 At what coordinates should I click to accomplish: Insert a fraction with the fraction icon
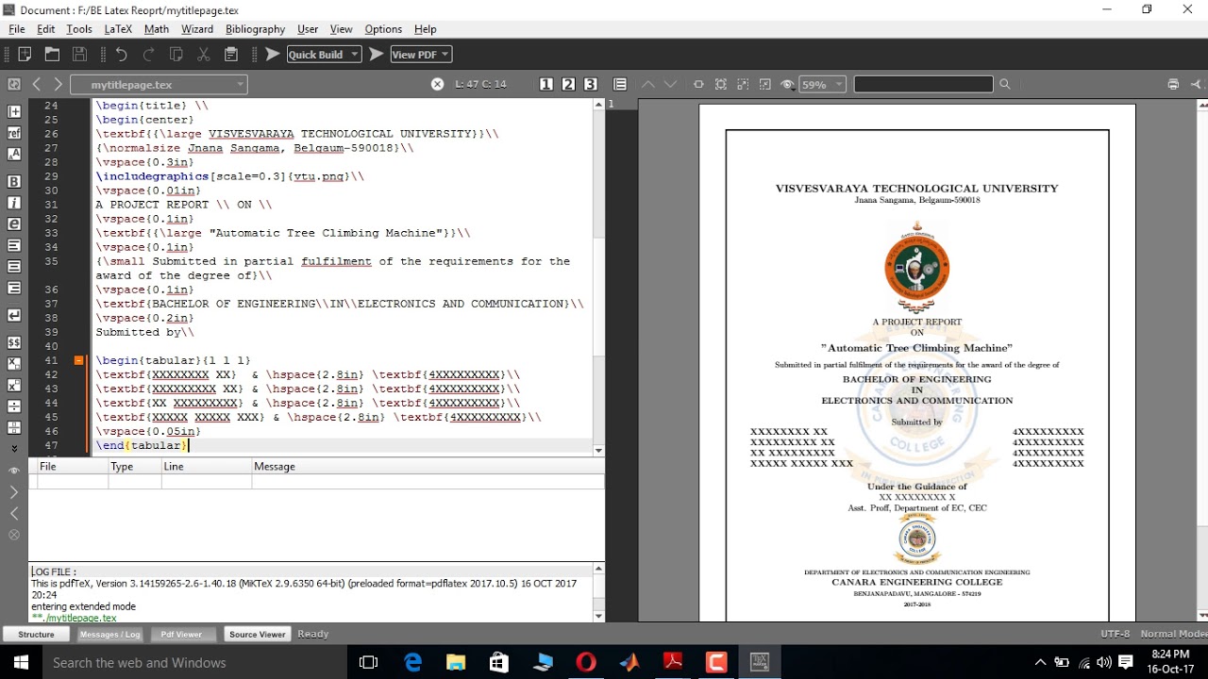(14, 406)
